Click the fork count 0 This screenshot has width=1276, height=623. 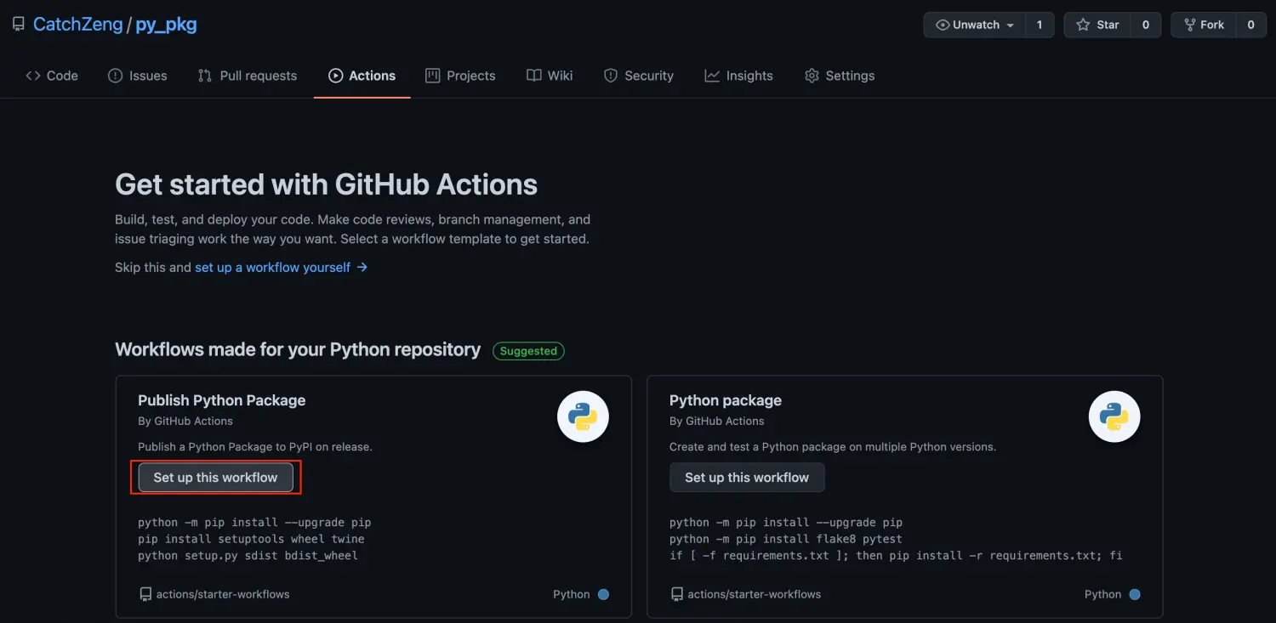point(1250,25)
